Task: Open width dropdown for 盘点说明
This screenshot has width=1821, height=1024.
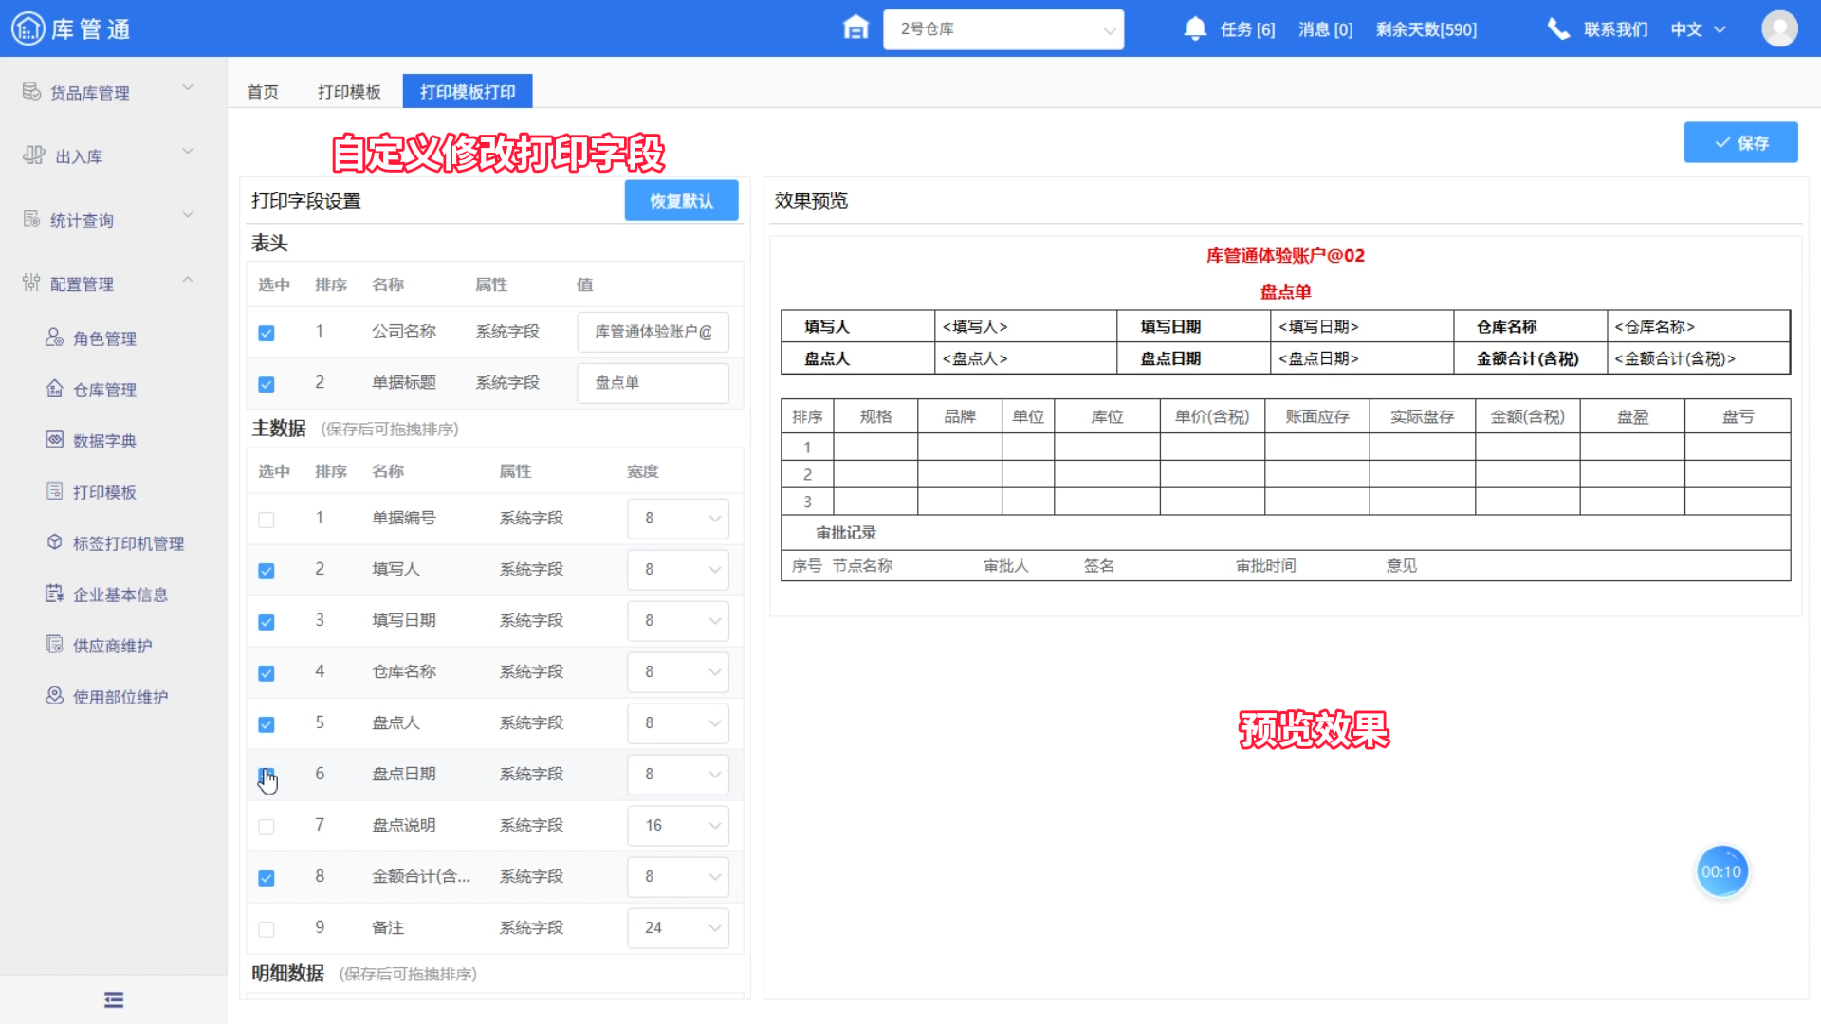Action: pos(678,826)
